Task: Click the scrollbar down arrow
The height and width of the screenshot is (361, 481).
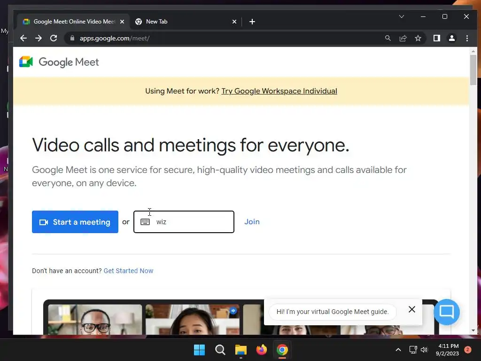Action: [473, 330]
